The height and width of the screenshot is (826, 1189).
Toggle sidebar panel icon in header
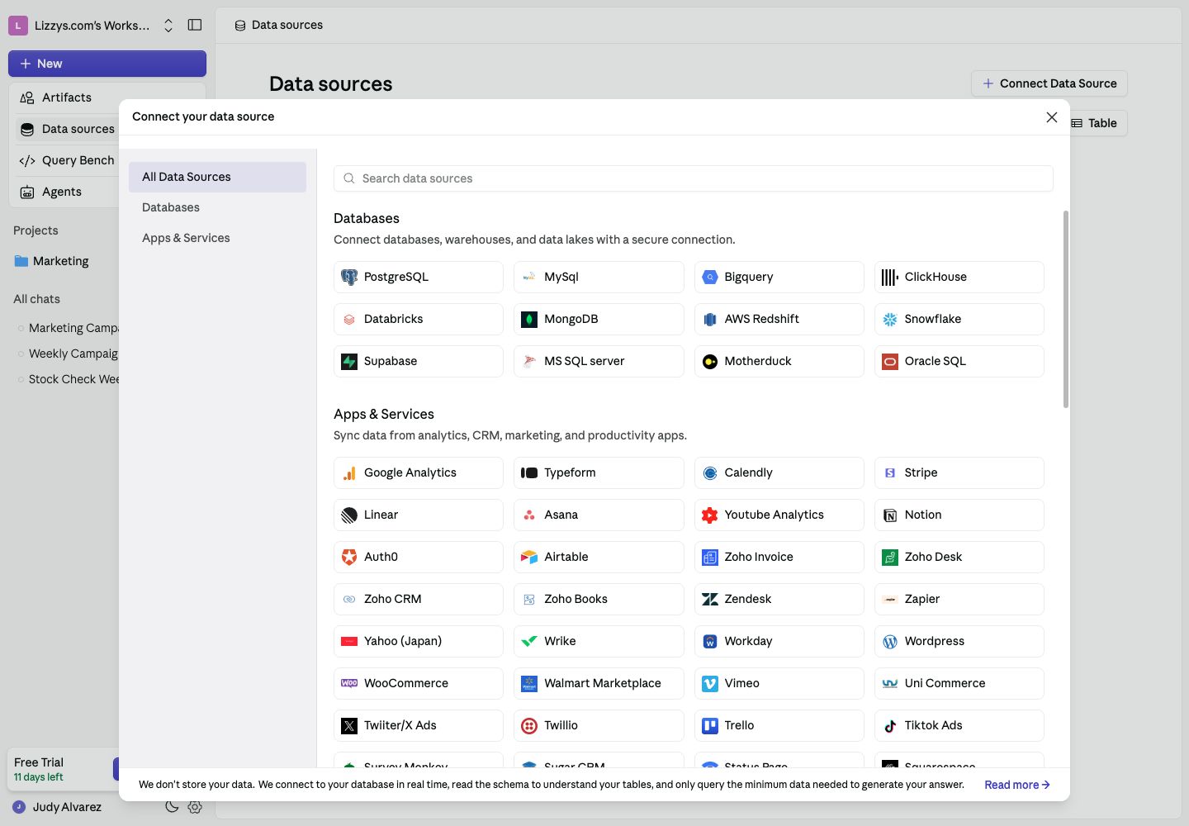coord(195,25)
